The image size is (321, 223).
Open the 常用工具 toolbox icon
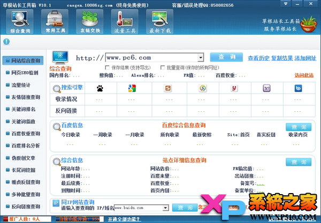point(55,22)
